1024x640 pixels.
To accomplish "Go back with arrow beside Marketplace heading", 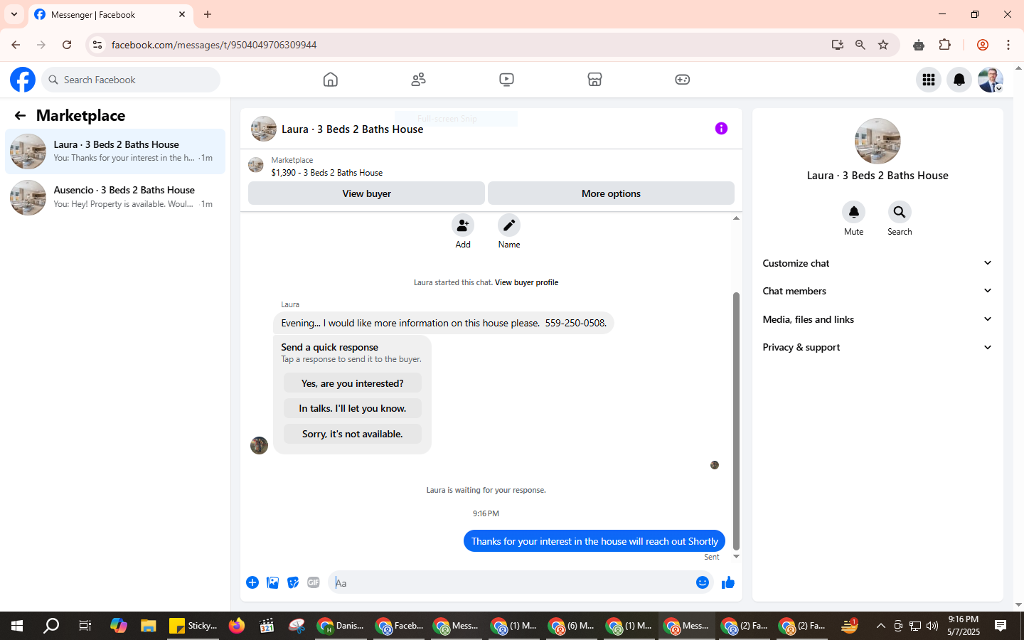I will pos(20,115).
